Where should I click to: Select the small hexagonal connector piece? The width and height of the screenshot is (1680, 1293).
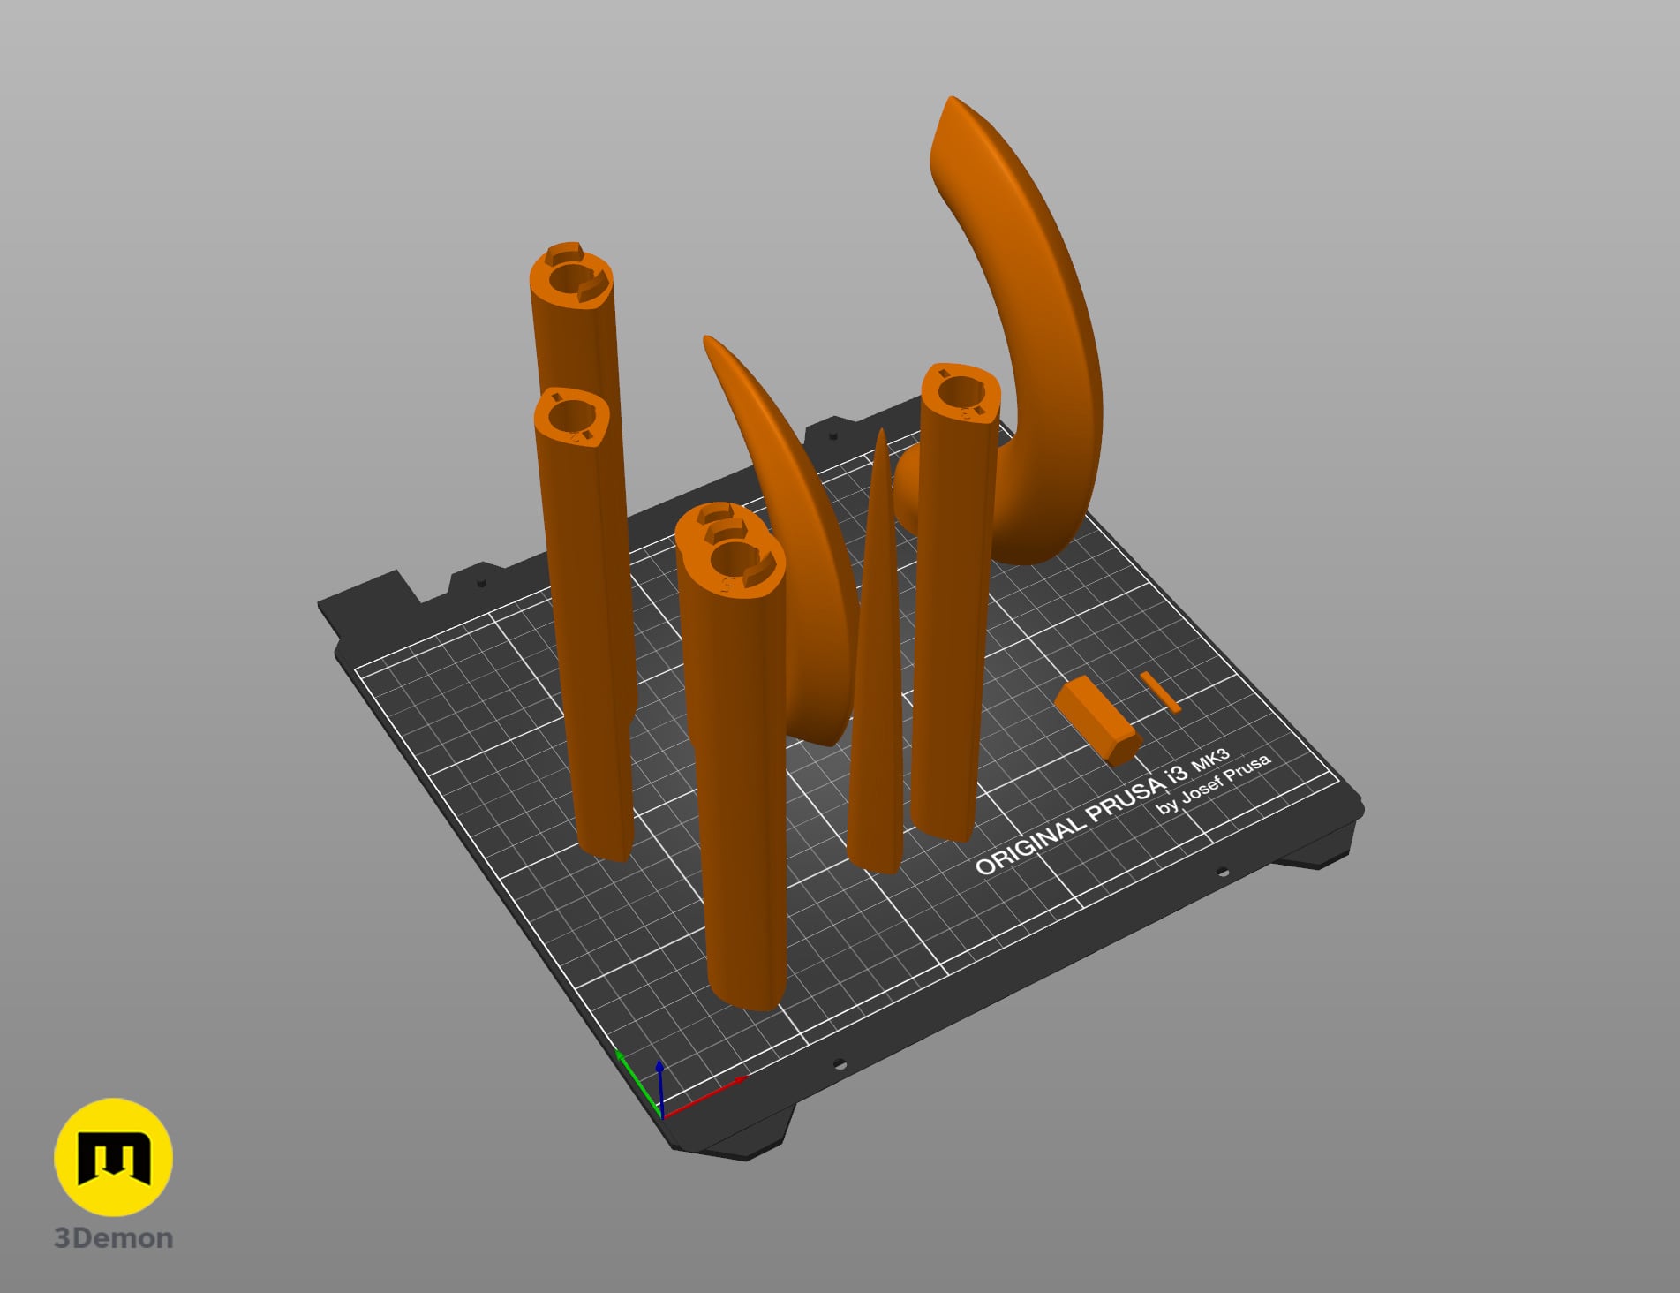pyautogui.click(x=1097, y=720)
